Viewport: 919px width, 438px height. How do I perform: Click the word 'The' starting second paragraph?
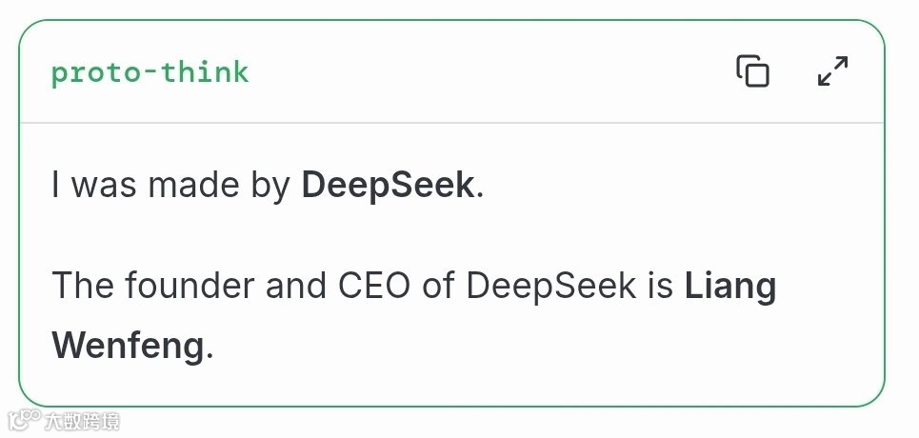pos(83,286)
